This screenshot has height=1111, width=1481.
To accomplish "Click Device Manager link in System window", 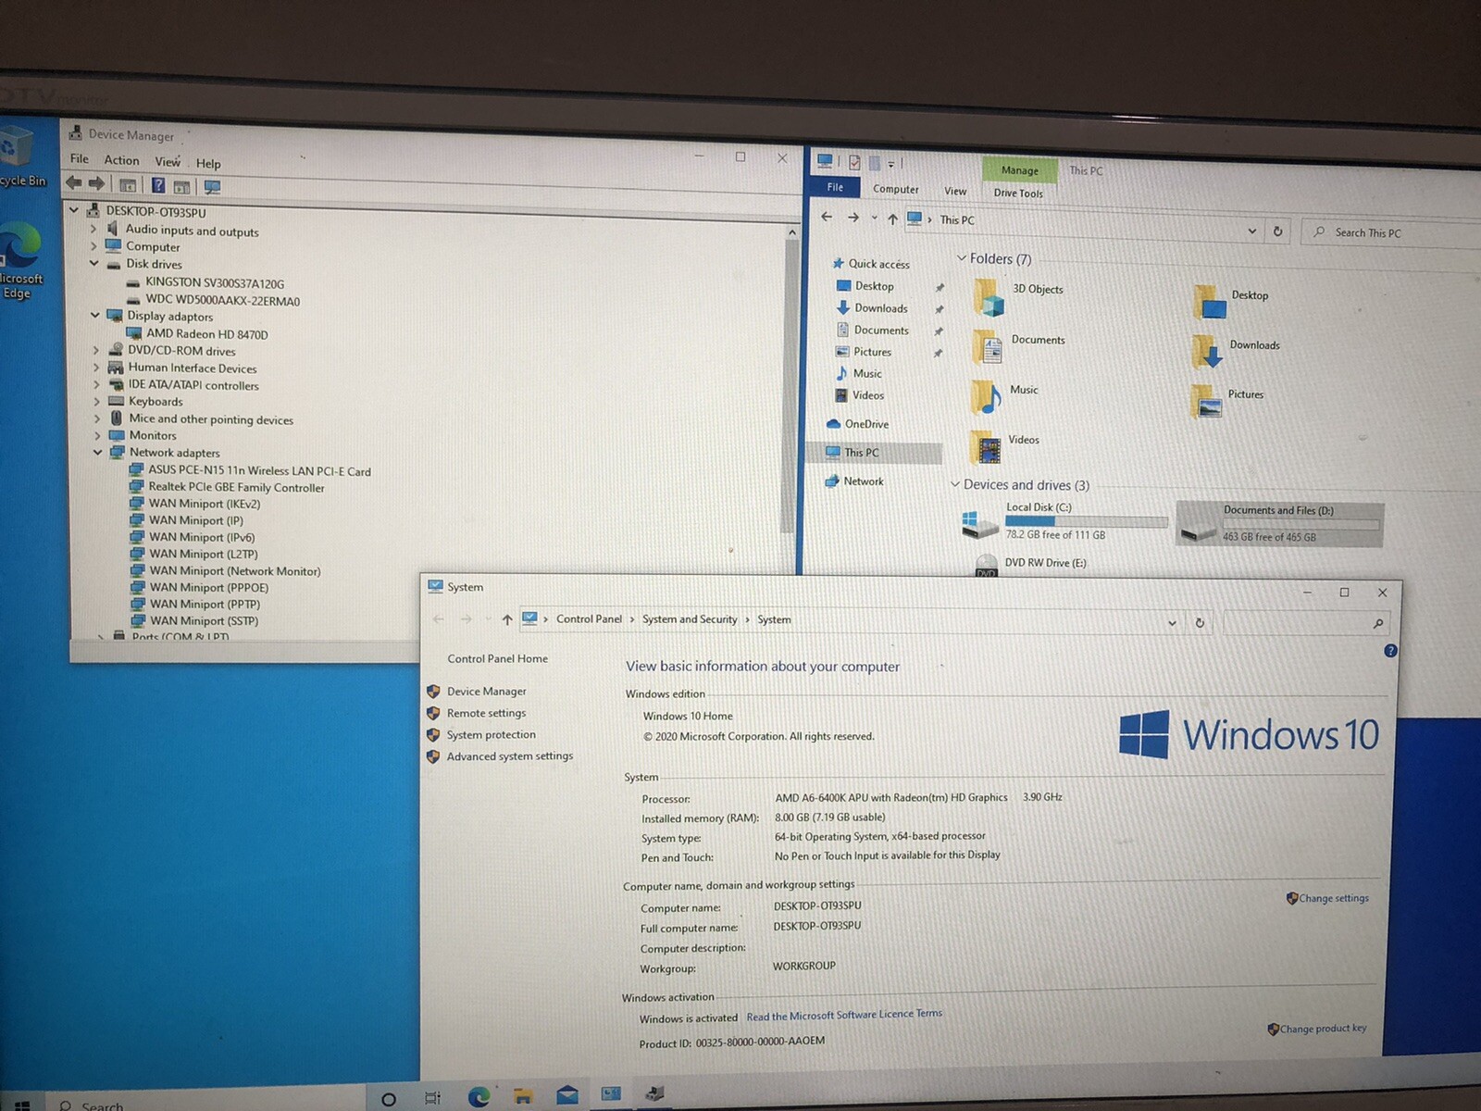I will click(x=486, y=692).
